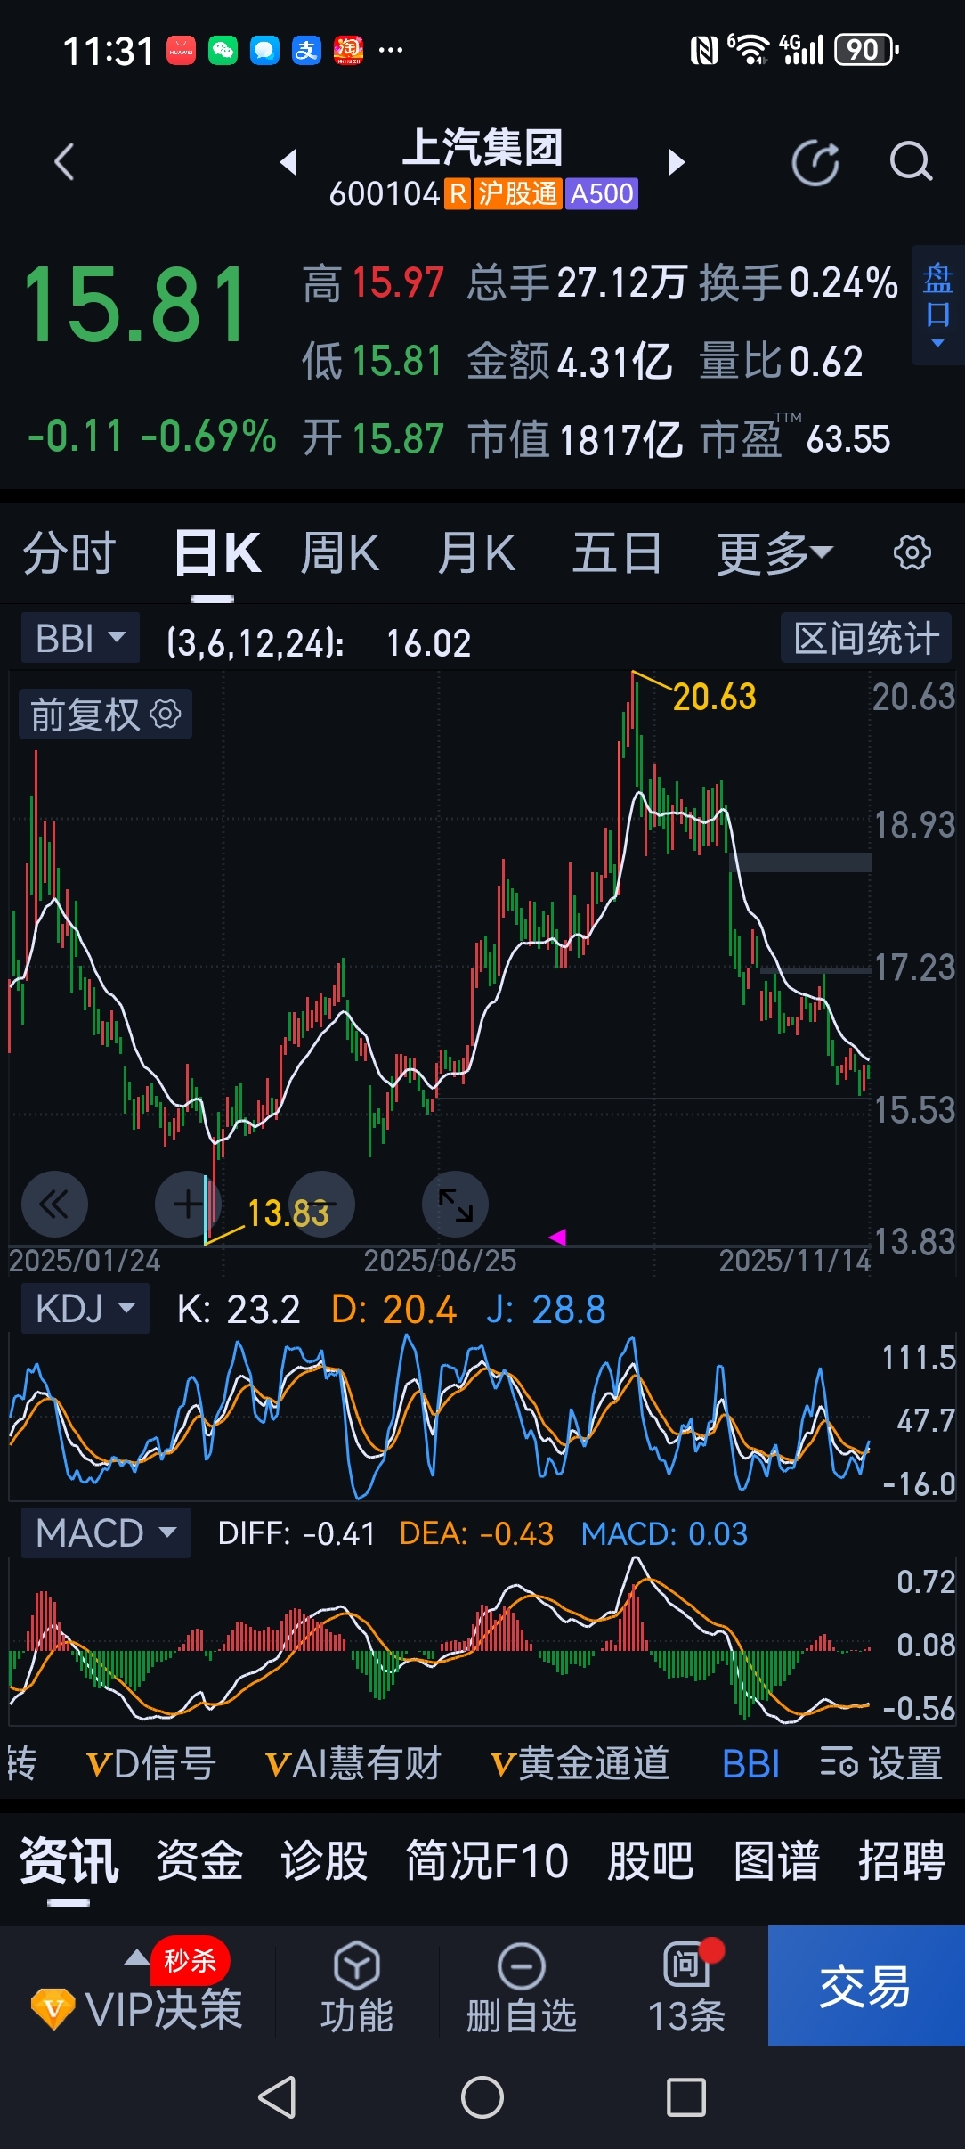Open the 设置 indicator settings
The image size is (965, 2149).
[x=880, y=1763]
